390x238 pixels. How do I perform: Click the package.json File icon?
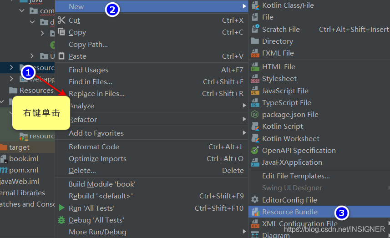point(255,114)
